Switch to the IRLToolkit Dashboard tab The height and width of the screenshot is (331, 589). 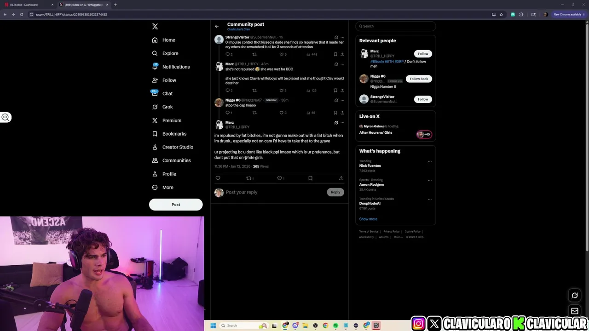[28, 5]
